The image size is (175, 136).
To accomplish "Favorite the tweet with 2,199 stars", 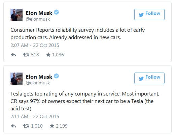I will pos(52,126).
